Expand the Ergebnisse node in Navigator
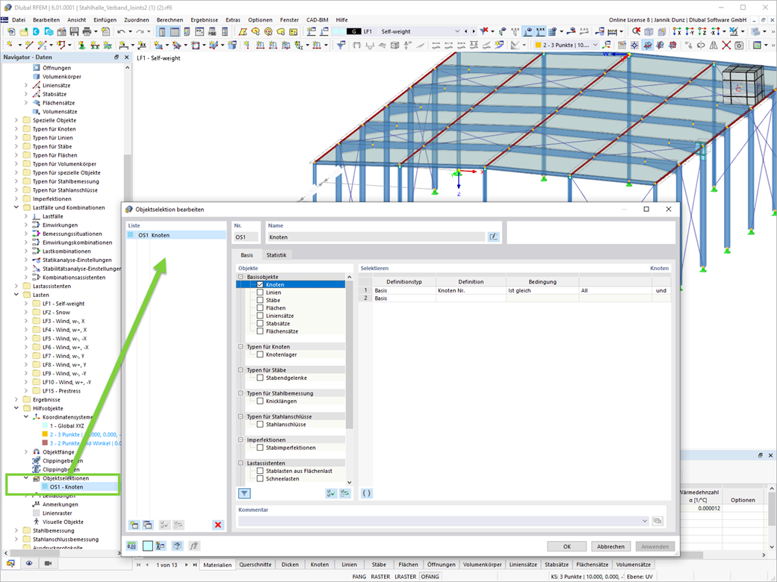 click(x=16, y=399)
